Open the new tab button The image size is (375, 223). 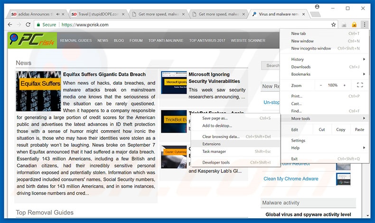(x=315, y=15)
